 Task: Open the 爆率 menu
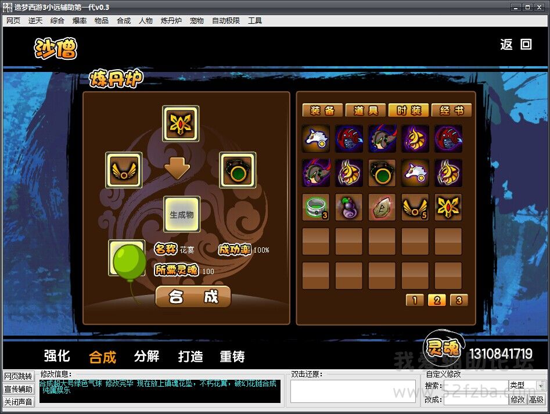pyautogui.click(x=79, y=21)
